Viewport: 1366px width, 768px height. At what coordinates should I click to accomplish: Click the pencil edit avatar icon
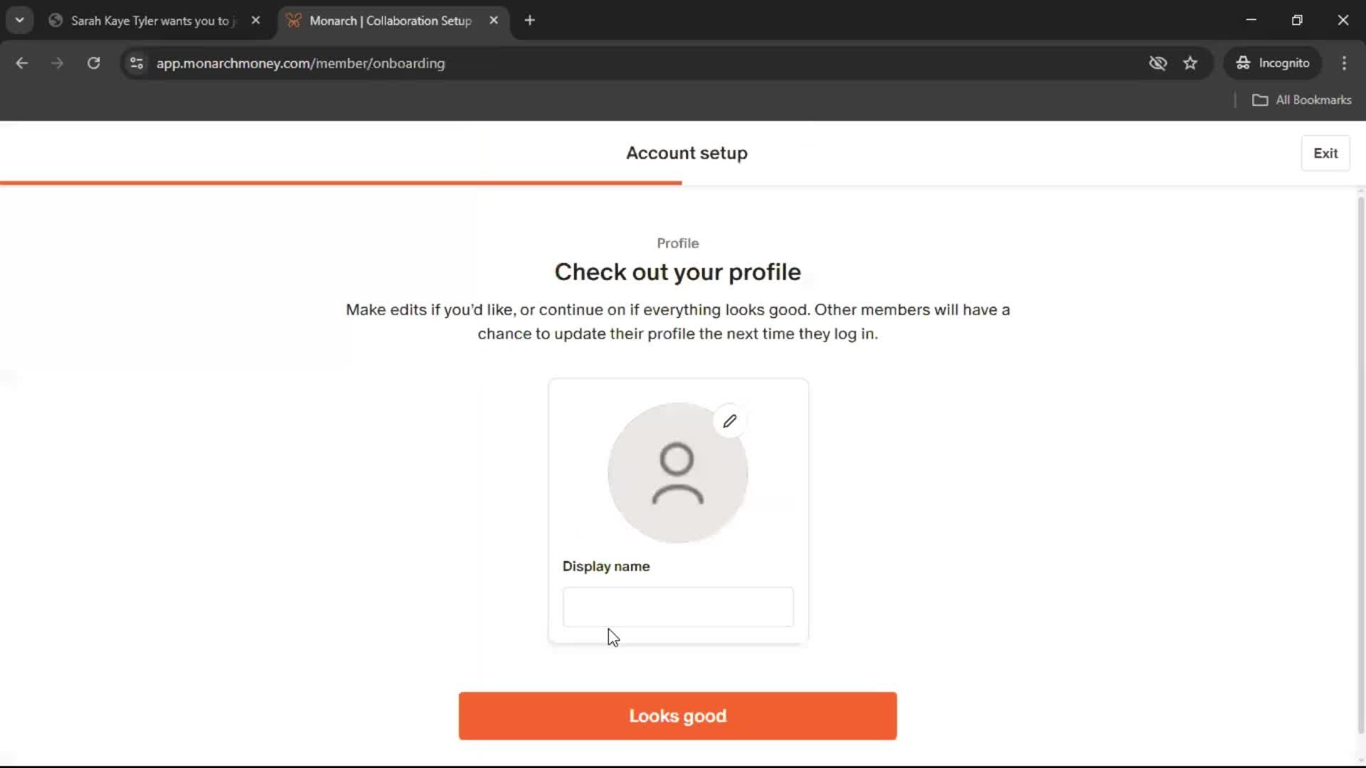[729, 422]
